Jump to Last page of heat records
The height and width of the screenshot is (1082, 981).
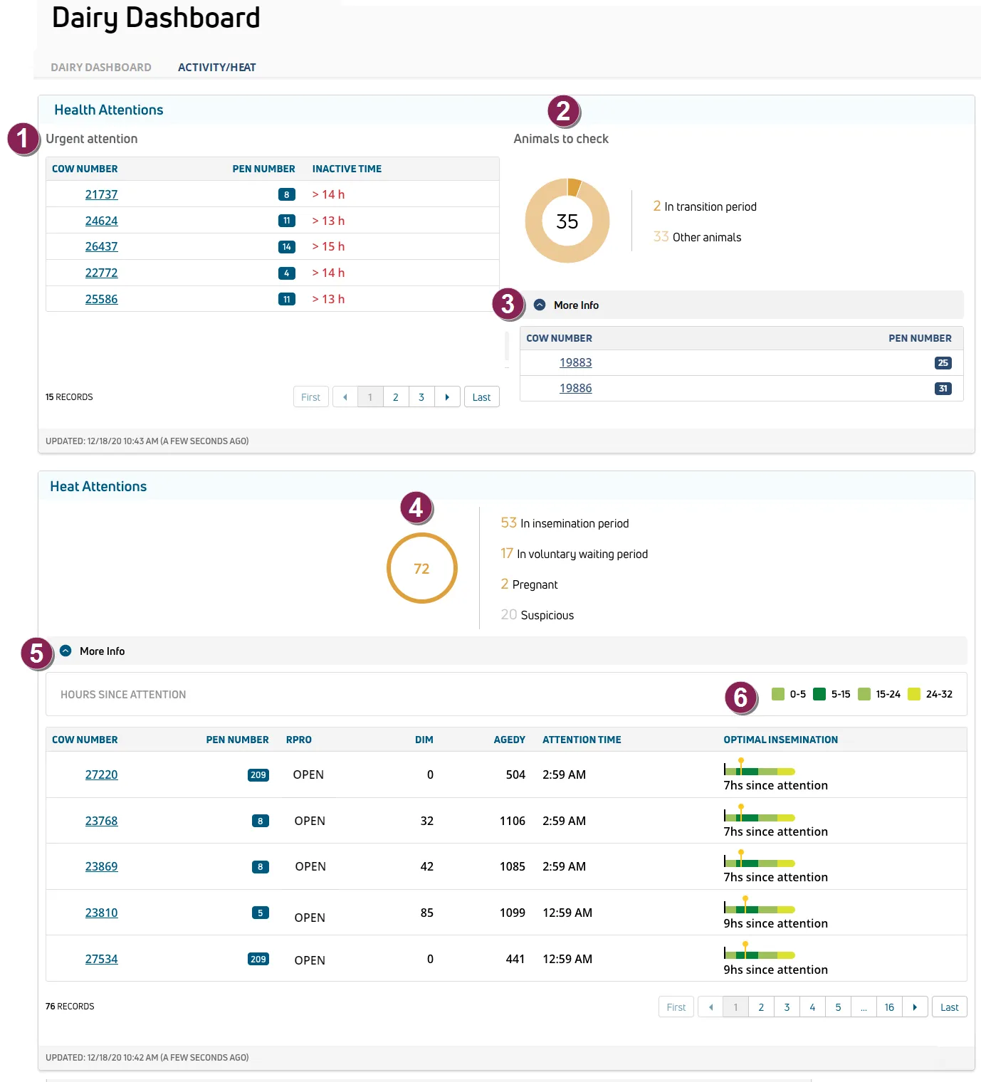(950, 1007)
